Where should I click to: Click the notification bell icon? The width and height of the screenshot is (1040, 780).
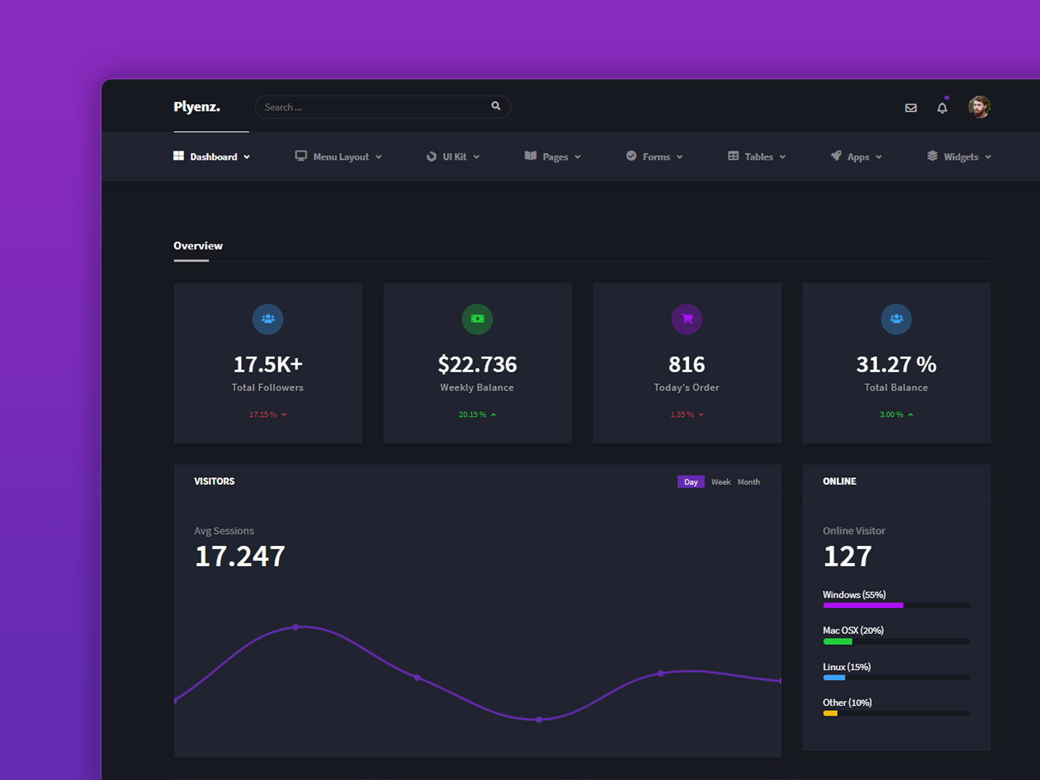pyautogui.click(x=942, y=108)
